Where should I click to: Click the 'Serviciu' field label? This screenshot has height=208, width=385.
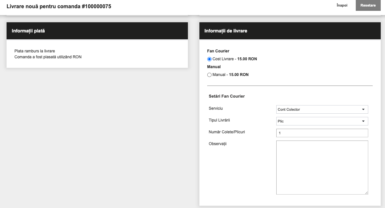pyautogui.click(x=215, y=108)
